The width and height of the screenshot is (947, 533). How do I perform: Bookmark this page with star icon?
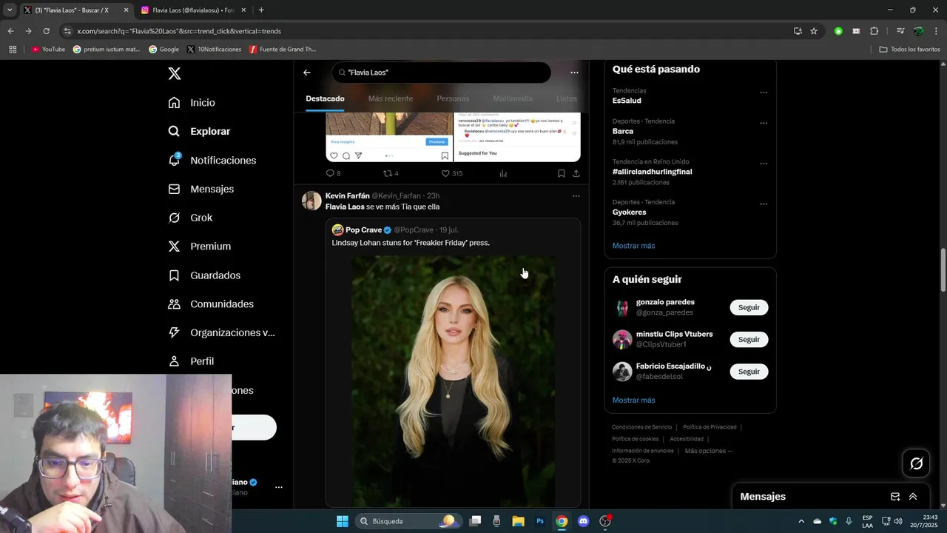point(814,31)
